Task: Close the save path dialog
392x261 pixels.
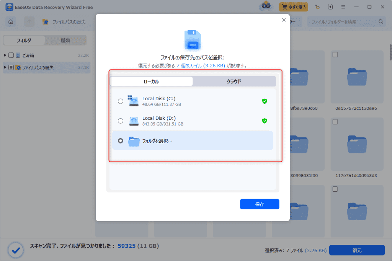Action: pyautogui.click(x=284, y=20)
